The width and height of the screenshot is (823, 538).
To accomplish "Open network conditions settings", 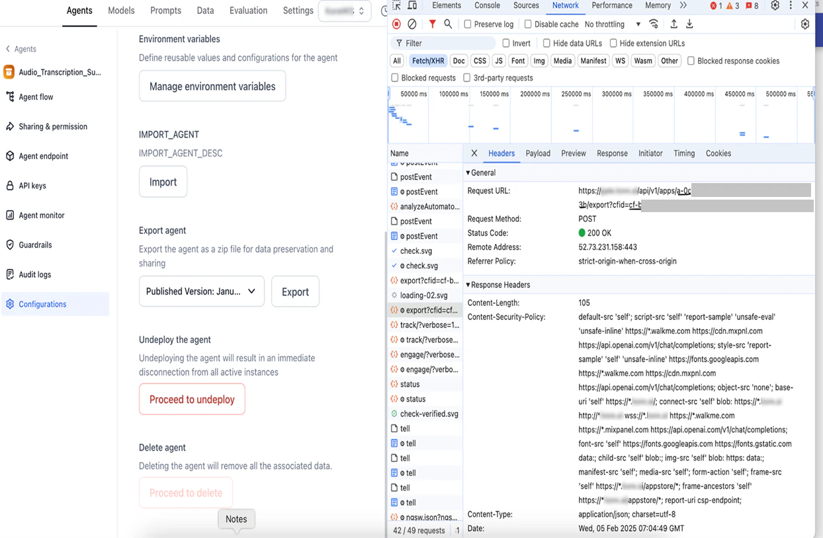I will [654, 24].
